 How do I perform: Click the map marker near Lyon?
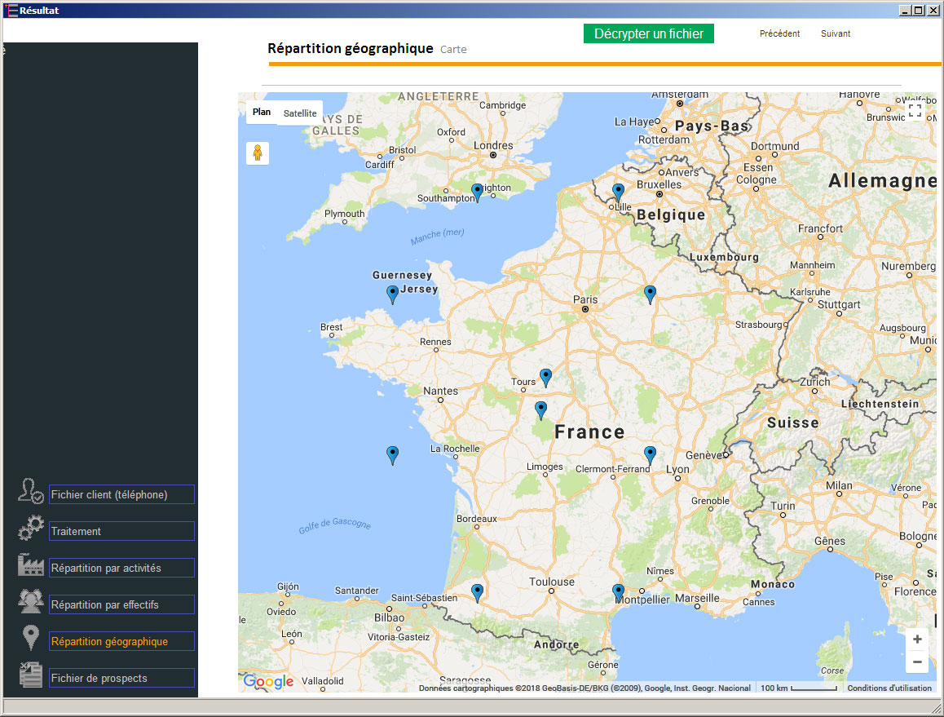tap(650, 455)
